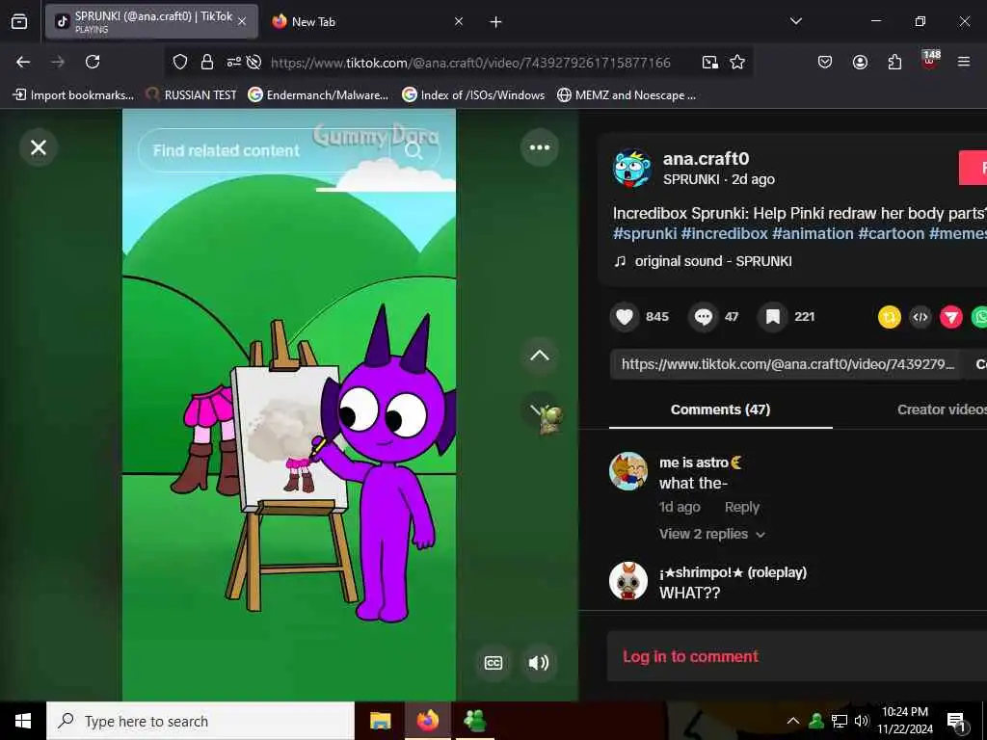
Task: Open uBlock extension with 148 badge
Action: (930, 61)
